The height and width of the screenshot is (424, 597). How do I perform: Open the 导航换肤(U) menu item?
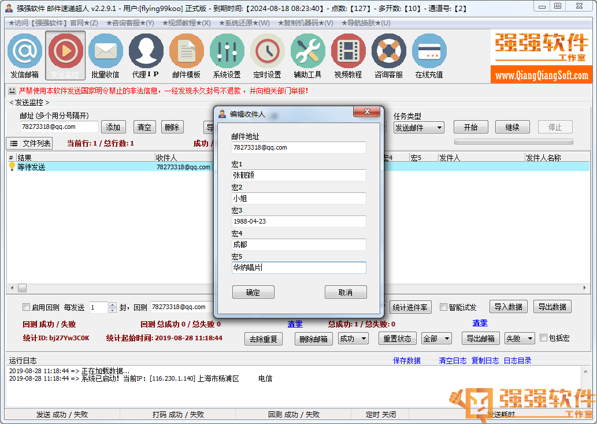point(366,23)
